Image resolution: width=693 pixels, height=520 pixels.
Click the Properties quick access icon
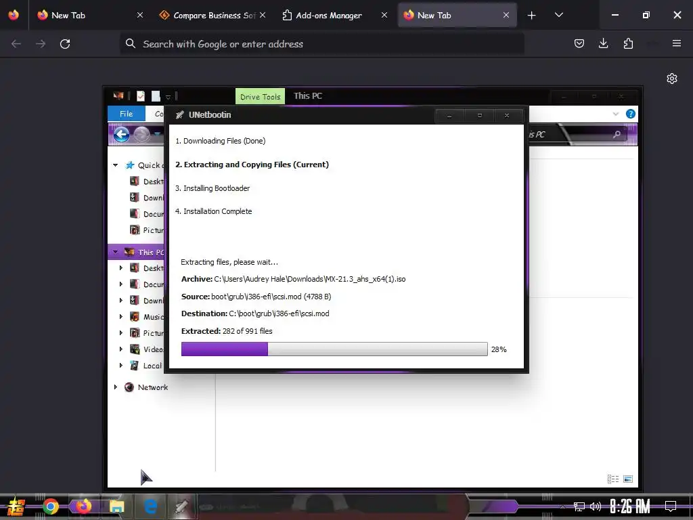141,96
